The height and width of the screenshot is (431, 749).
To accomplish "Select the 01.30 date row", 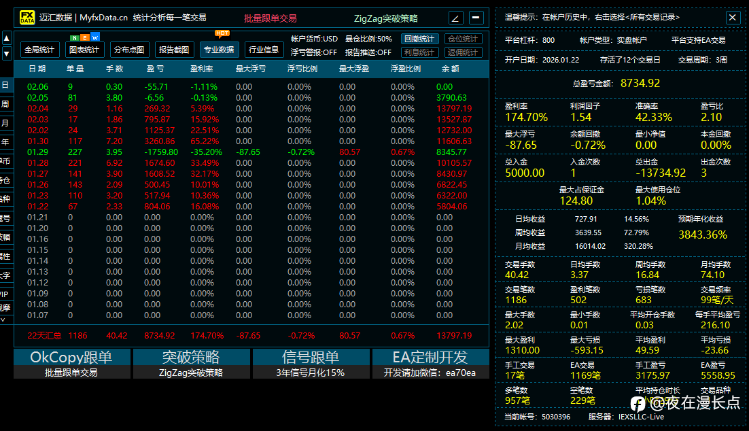I will pyautogui.click(x=251, y=141).
